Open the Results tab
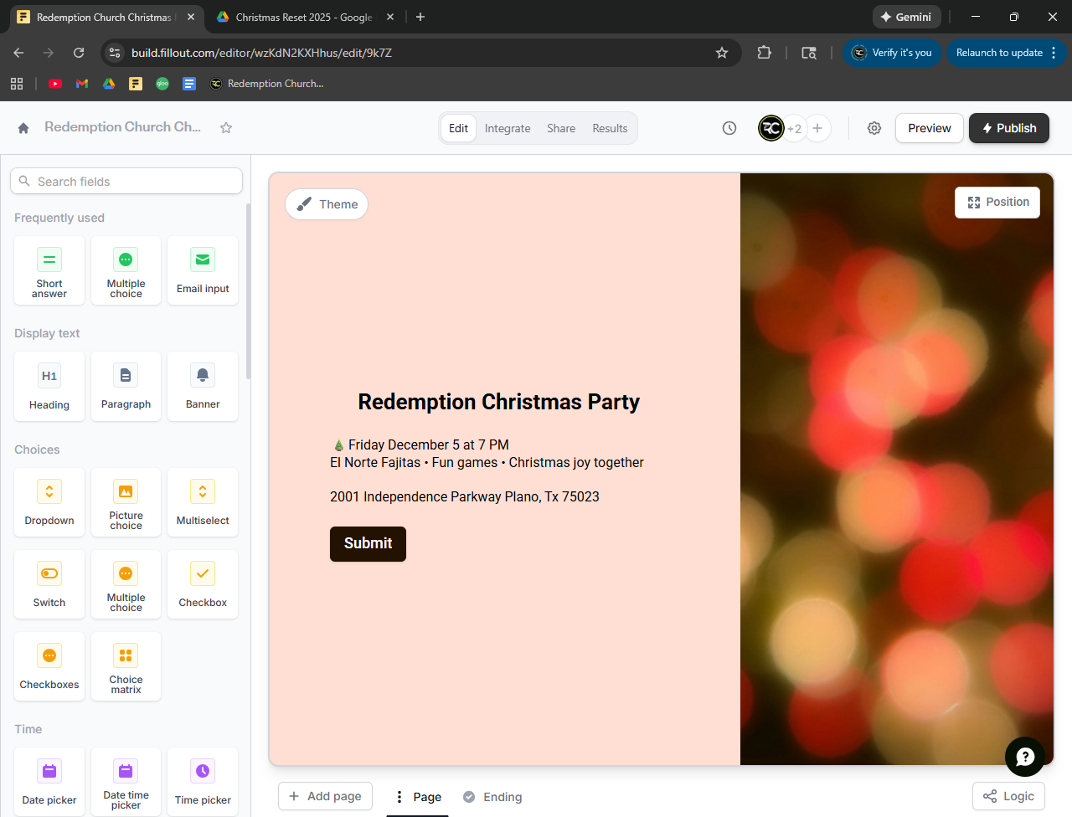This screenshot has width=1072, height=817. (610, 128)
